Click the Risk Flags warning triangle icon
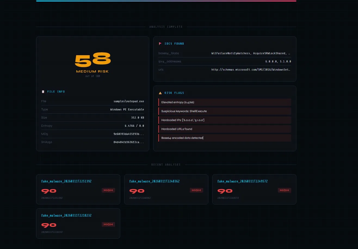This screenshot has height=249, width=358. tap(160, 93)
